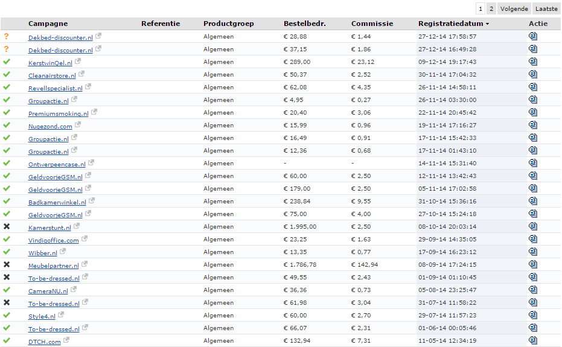Open external link icon beside Kamerstunt.nl
The width and height of the screenshot is (562, 347).
pyautogui.click(x=76, y=226)
